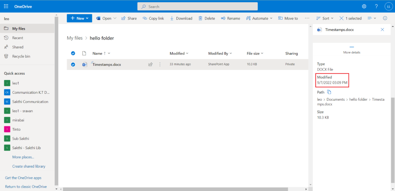Rename the selected file
This screenshot has height=191, width=395.
pyautogui.click(x=231, y=18)
